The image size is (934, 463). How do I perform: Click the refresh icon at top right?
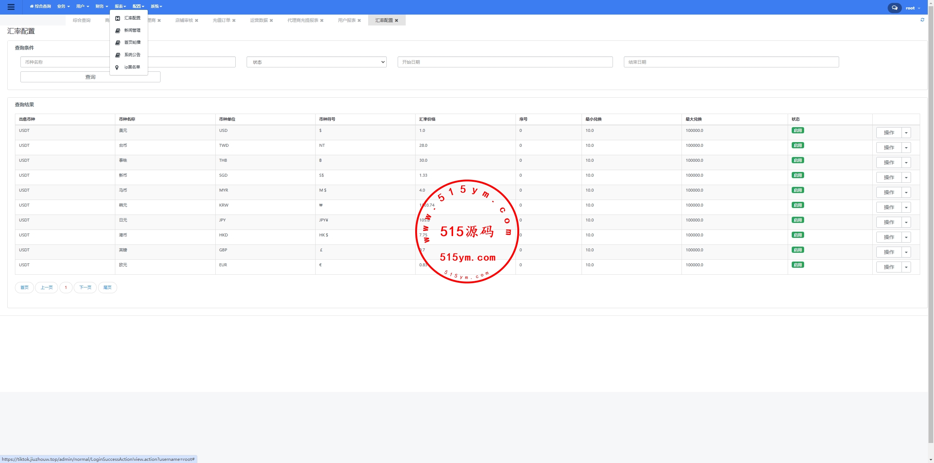click(x=922, y=20)
